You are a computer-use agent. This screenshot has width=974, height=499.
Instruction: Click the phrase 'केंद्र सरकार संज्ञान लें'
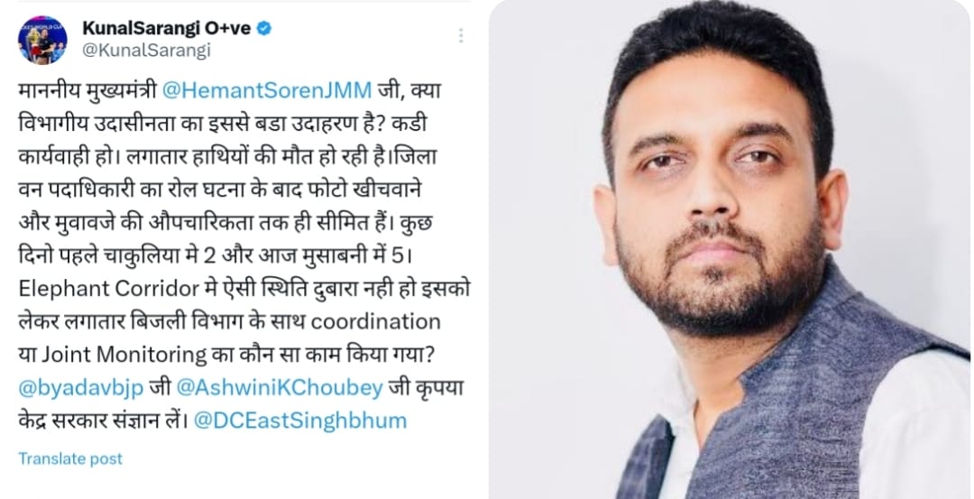point(103,420)
